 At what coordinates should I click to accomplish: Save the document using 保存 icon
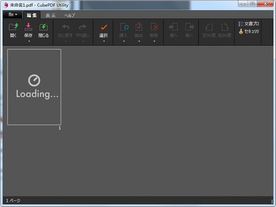(28, 27)
